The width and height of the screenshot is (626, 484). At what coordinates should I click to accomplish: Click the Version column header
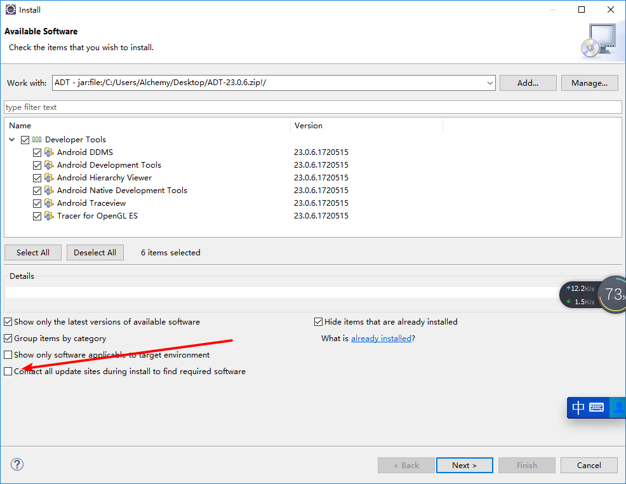pyautogui.click(x=366, y=125)
